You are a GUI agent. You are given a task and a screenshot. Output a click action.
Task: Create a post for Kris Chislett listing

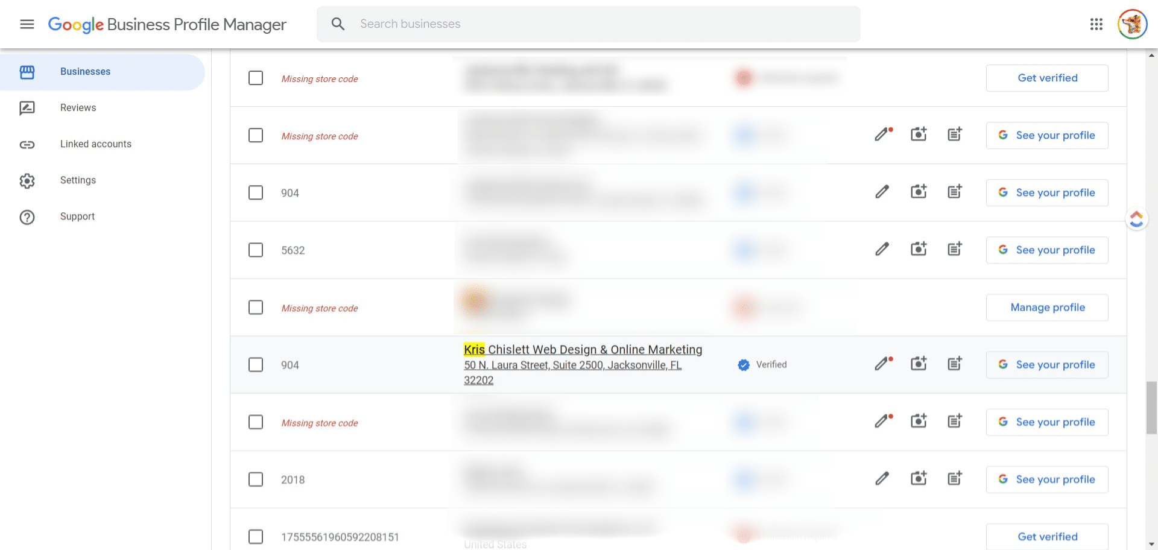click(955, 364)
